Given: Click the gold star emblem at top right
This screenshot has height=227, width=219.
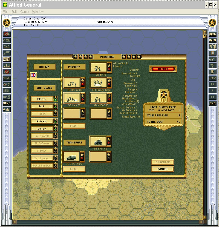Looking at the screenshot, I should 212,23.
